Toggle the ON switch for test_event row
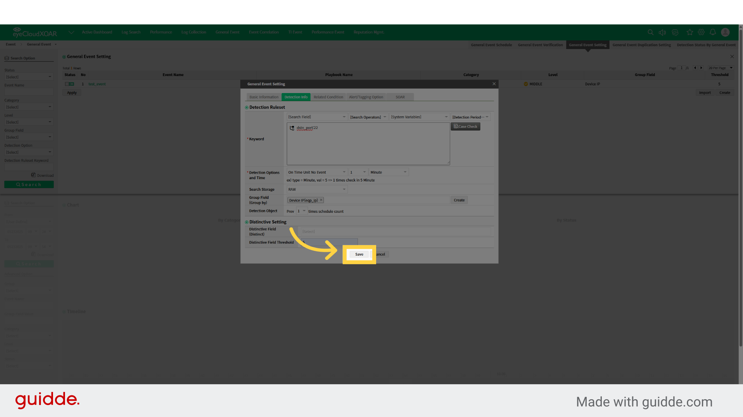This screenshot has width=743, height=417. tap(70, 84)
